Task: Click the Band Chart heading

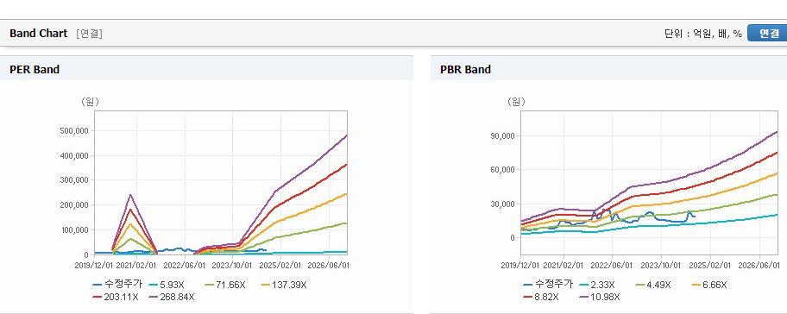Action: pyautogui.click(x=38, y=33)
